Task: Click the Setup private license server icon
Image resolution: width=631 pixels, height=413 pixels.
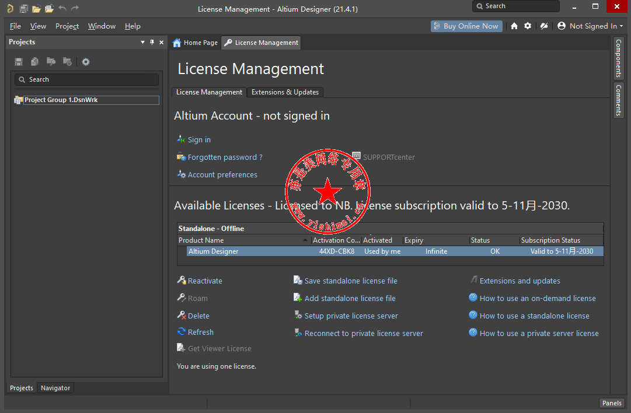Action: coord(298,315)
